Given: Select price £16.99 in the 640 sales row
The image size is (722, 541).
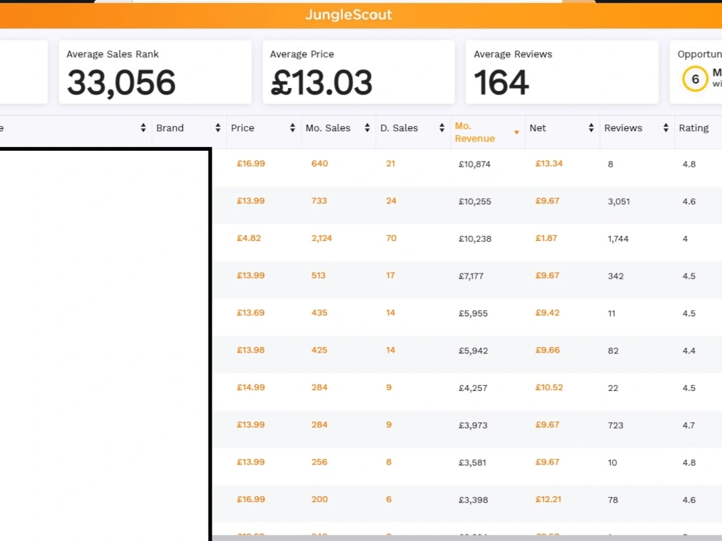Looking at the screenshot, I should (251, 163).
